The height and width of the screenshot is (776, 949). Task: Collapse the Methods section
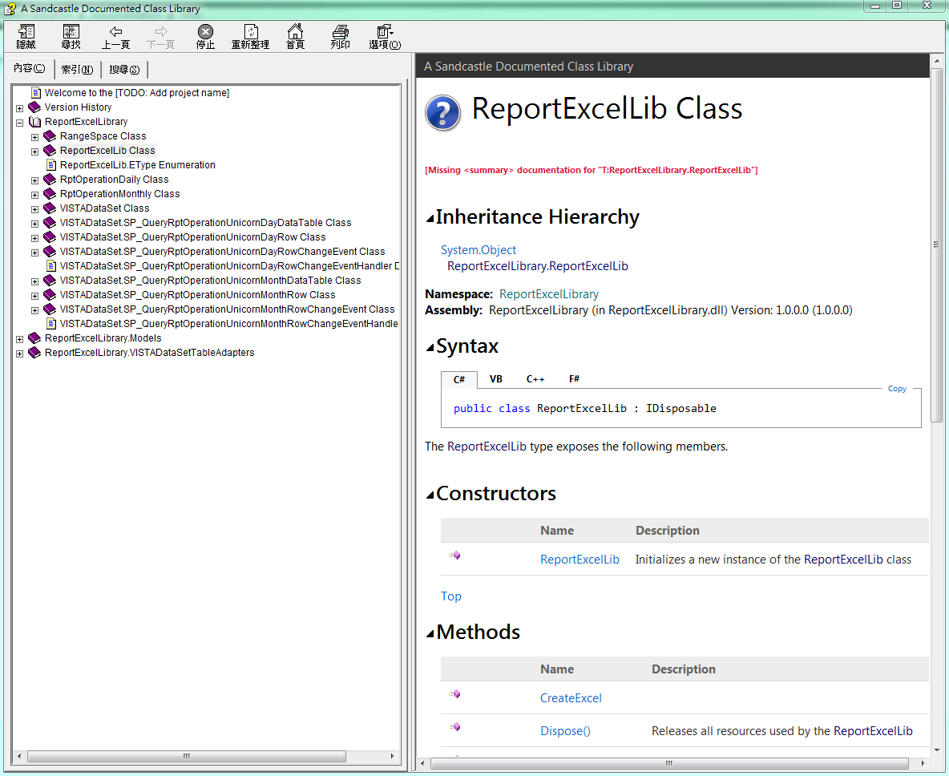(430, 633)
